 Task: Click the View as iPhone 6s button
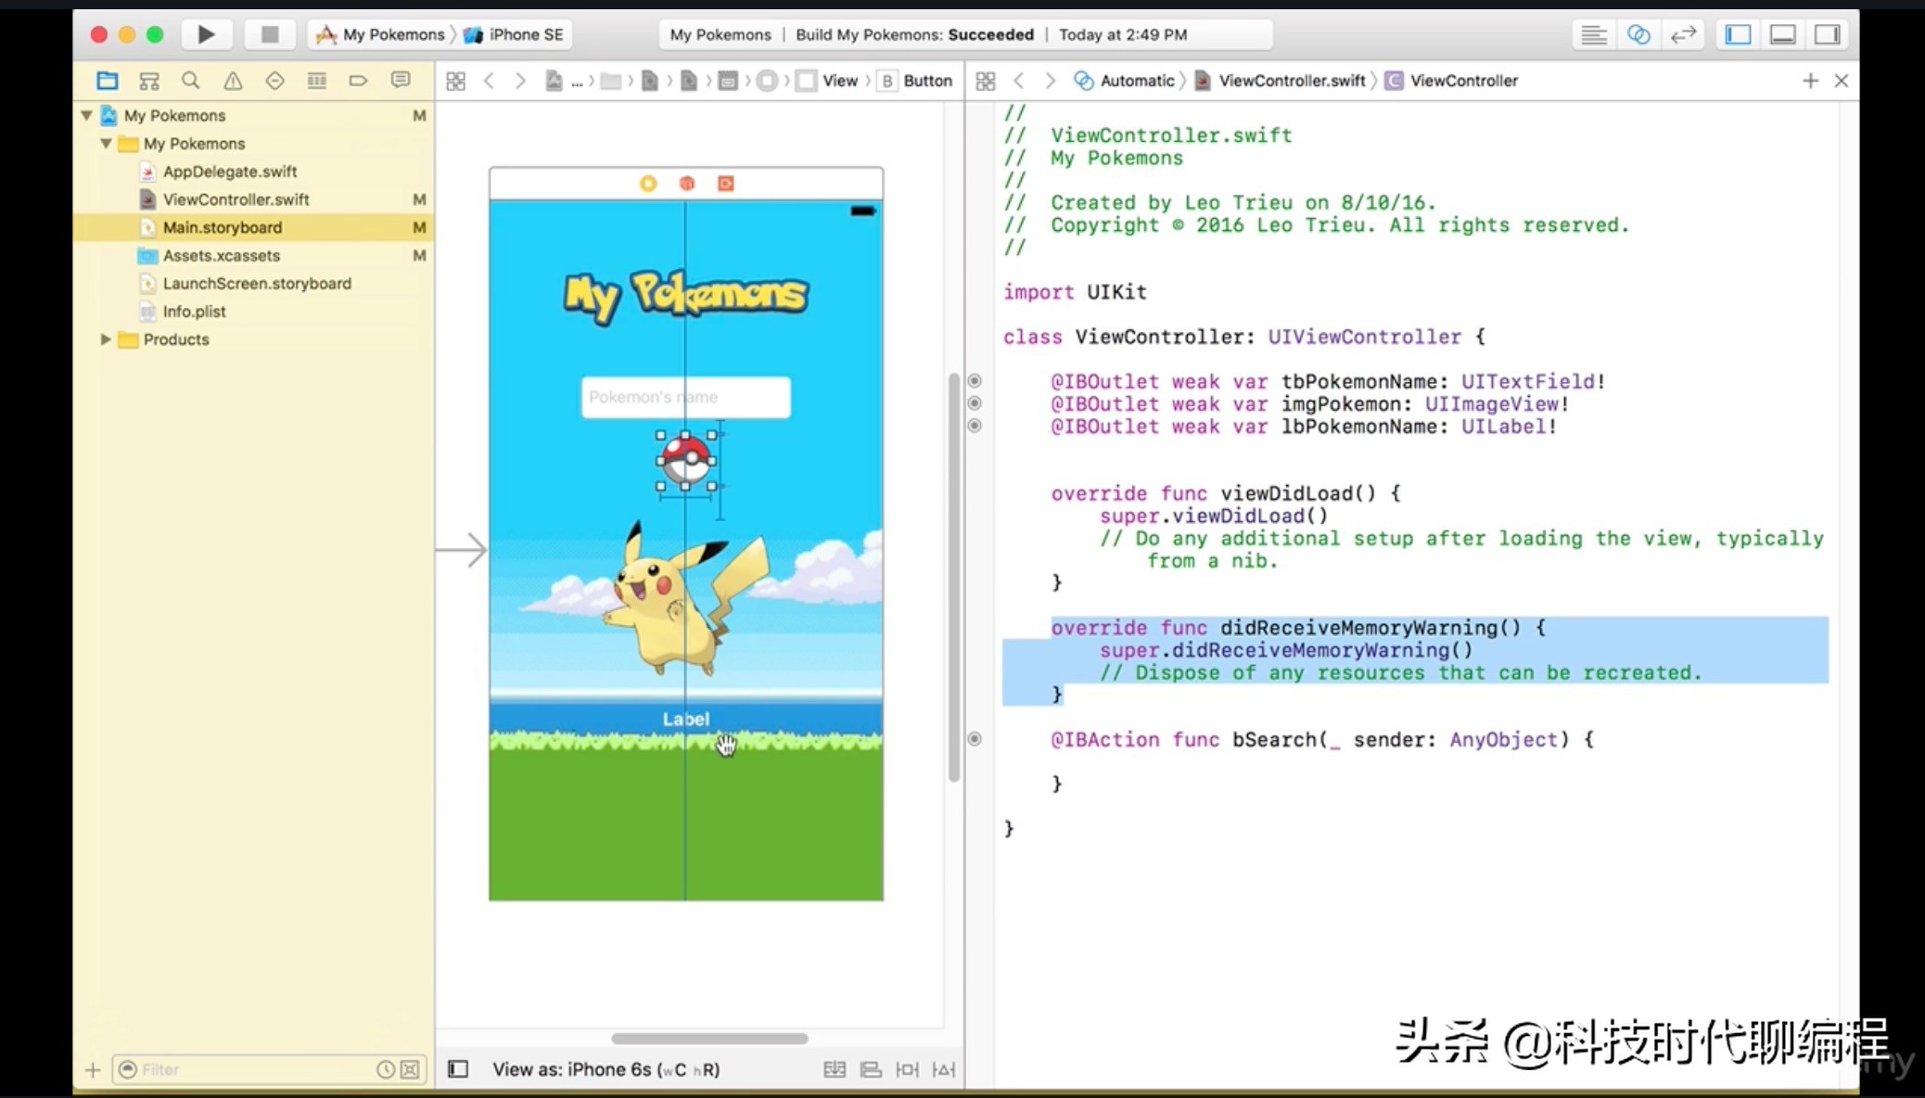(606, 1069)
